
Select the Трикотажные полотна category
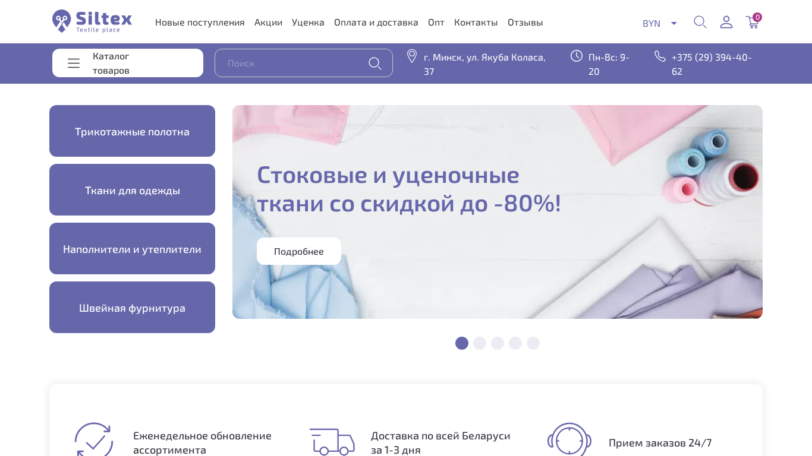(x=132, y=131)
